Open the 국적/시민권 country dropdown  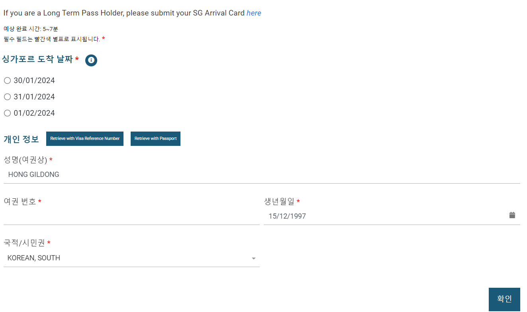[131, 258]
